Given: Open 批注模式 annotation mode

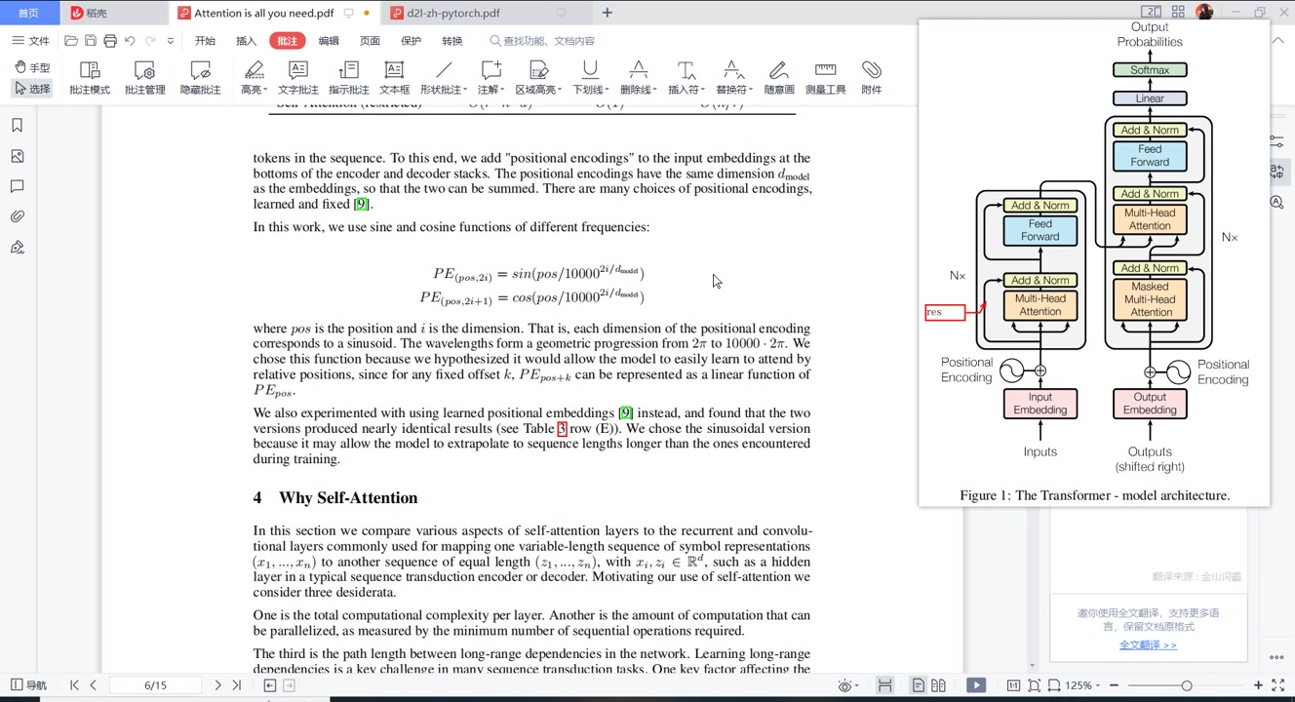Looking at the screenshot, I should 90,78.
